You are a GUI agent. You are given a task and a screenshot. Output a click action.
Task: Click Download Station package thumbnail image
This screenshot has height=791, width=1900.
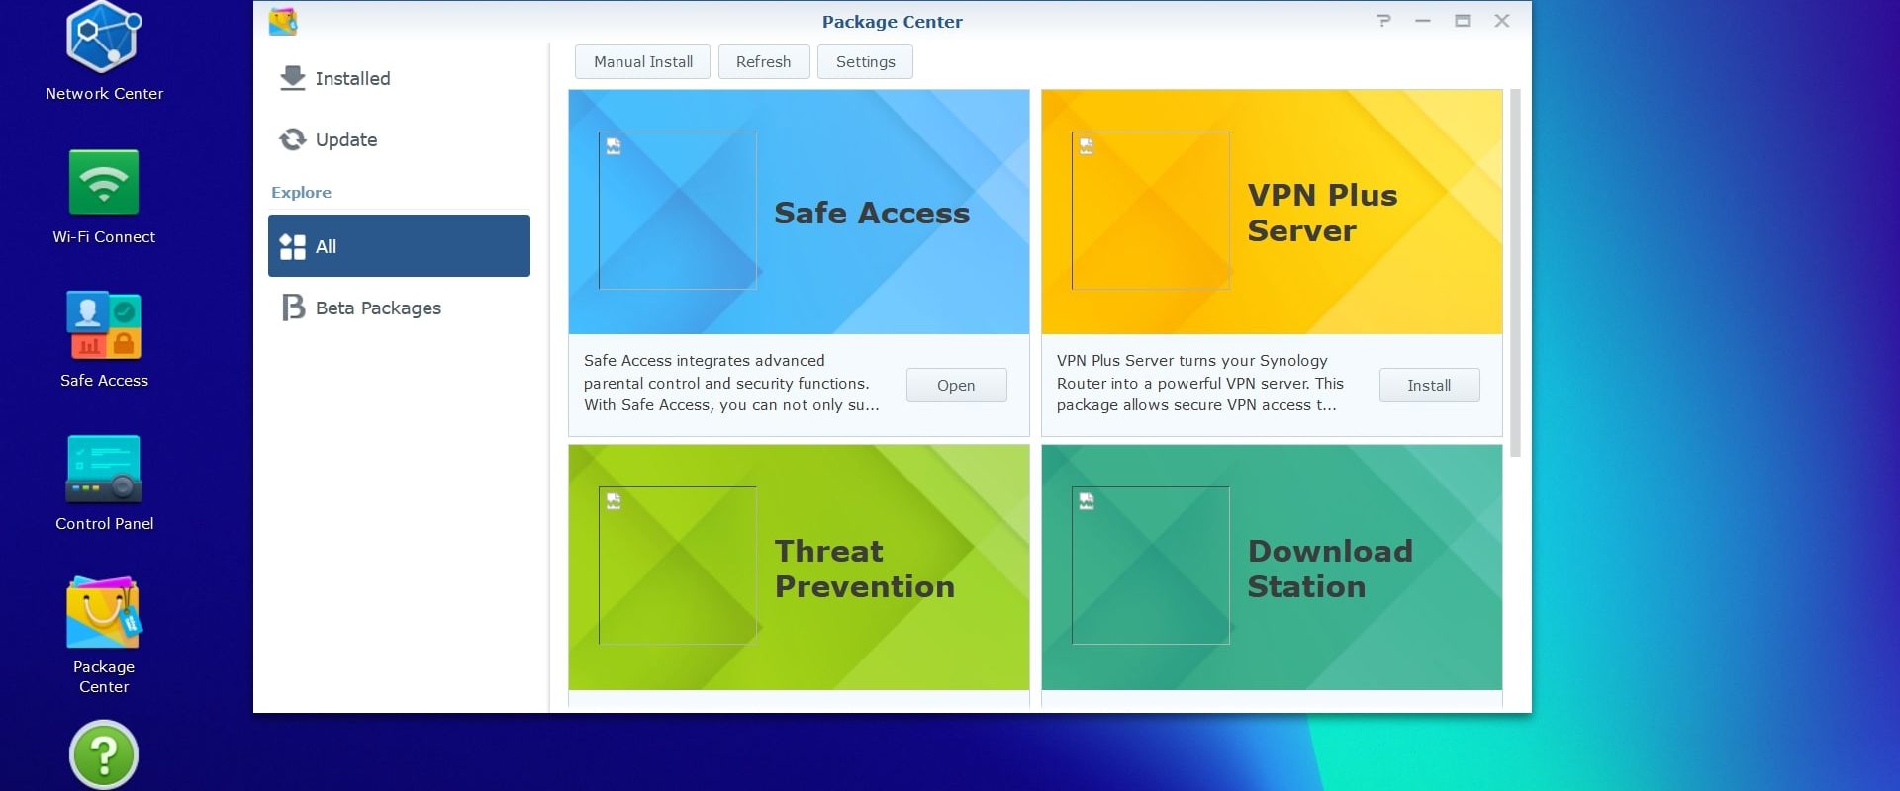pyautogui.click(x=1151, y=565)
